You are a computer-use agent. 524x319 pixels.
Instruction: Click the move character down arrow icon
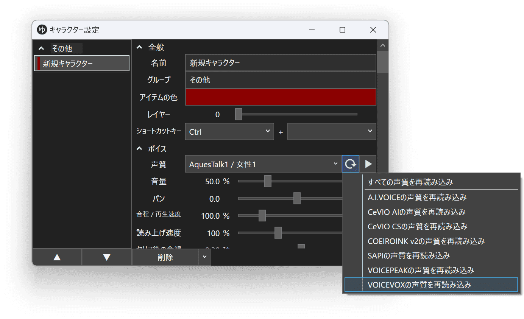pyautogui.click(x=106, y=257)
